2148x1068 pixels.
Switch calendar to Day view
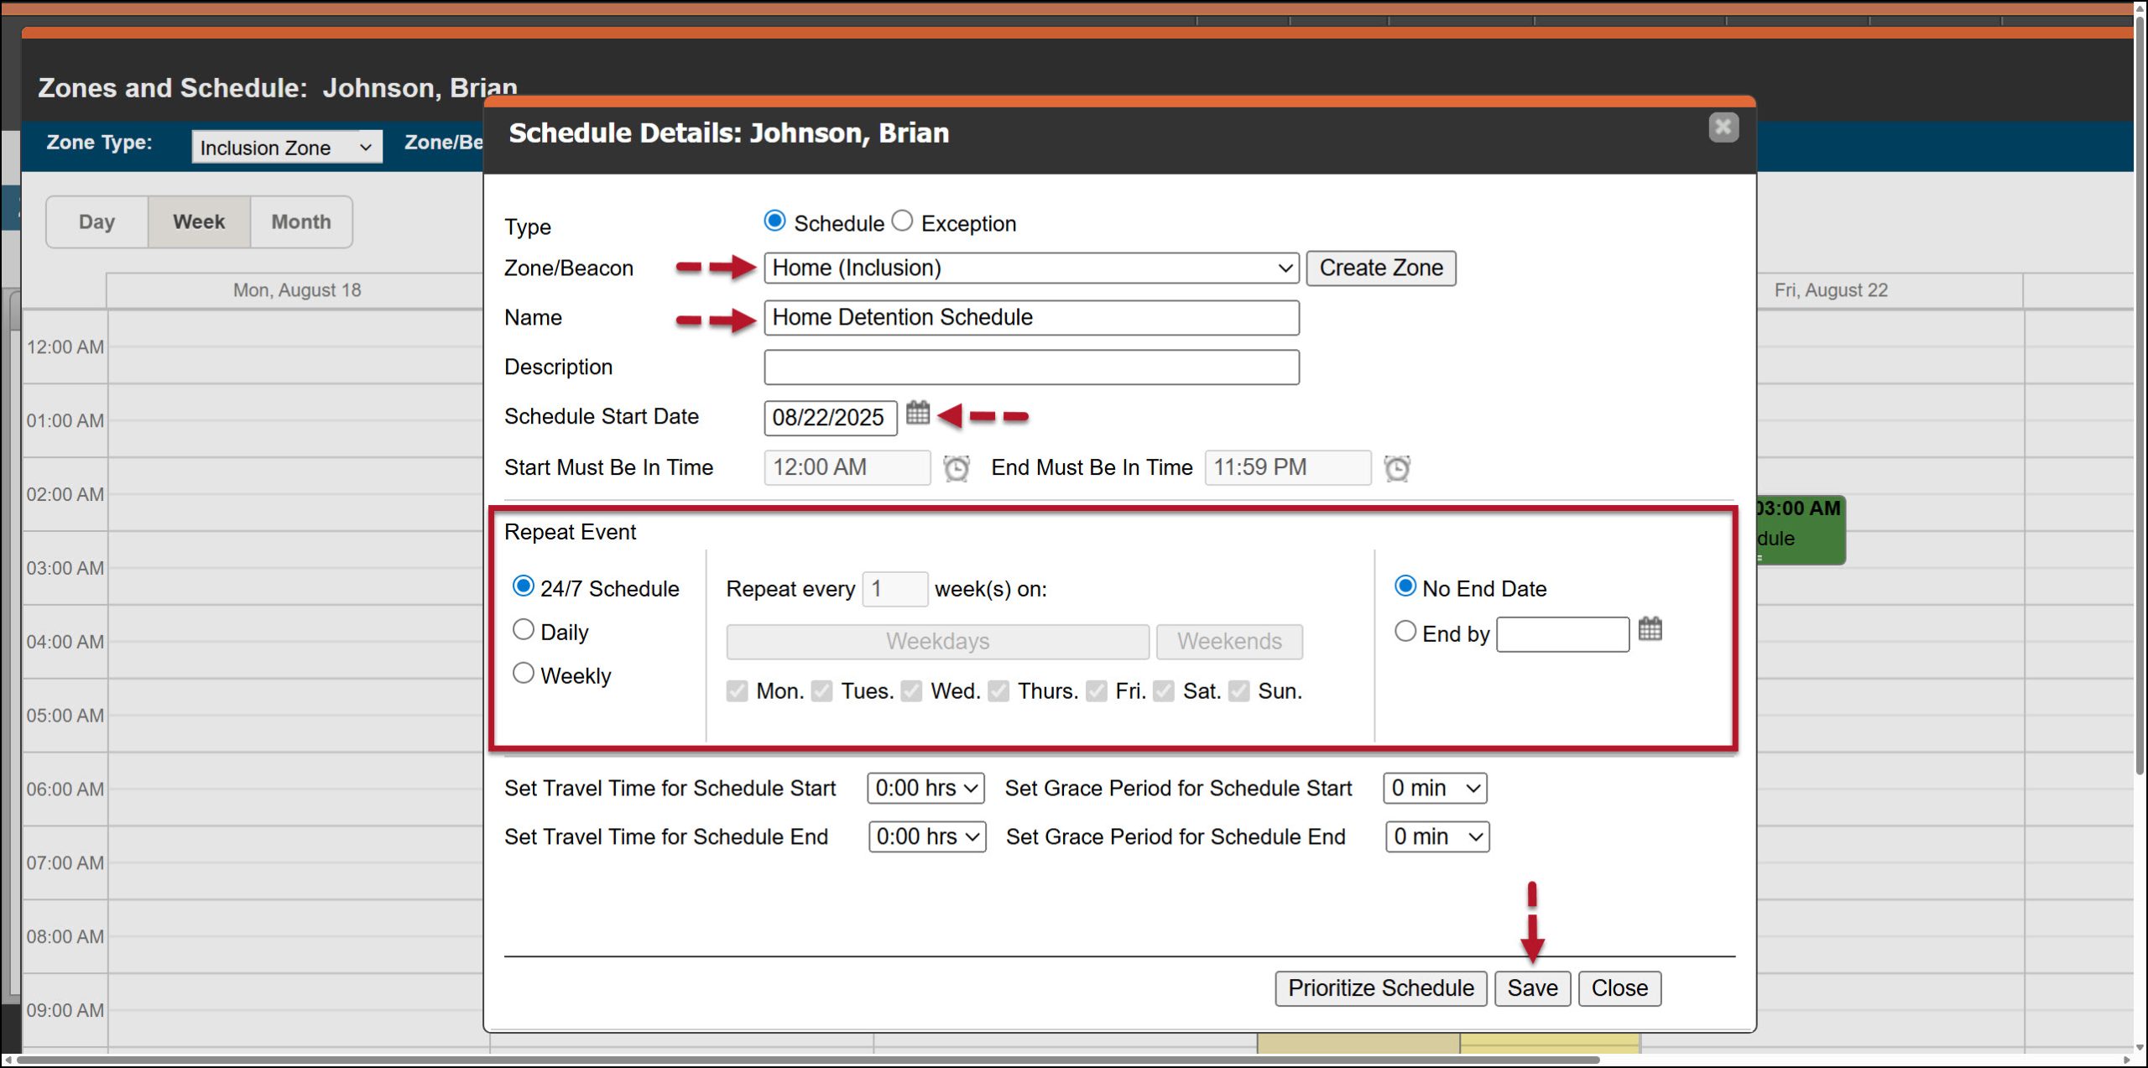(96, 222)
